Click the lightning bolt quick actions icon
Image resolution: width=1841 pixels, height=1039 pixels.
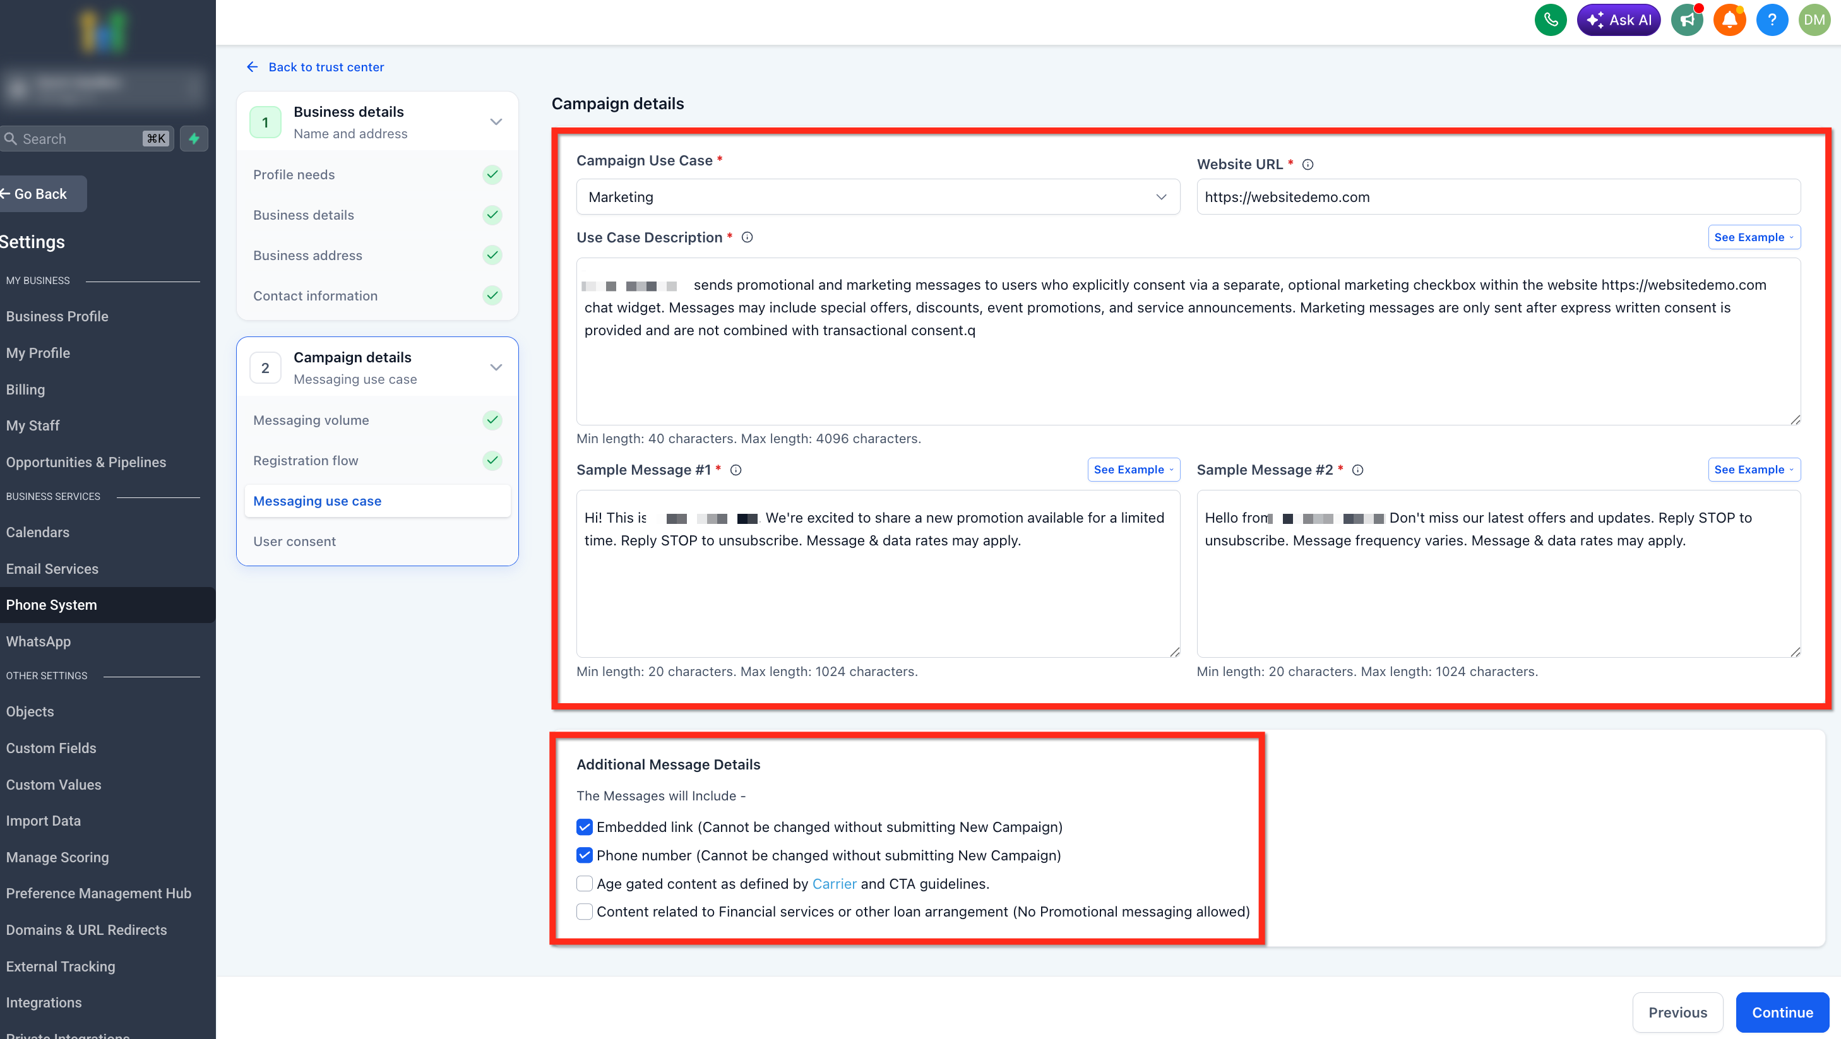tap(194, 139)
